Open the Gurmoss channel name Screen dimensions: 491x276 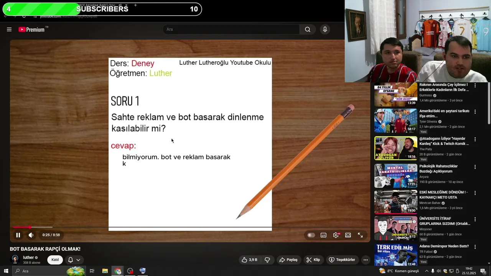pos(425,95)
